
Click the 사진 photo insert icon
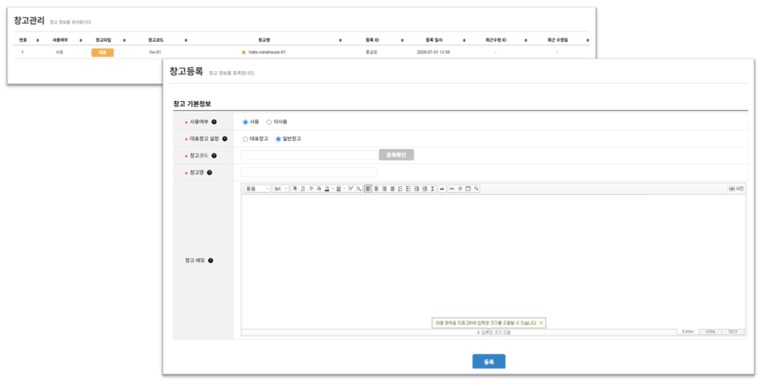pyautogui.click(x=736, y=189)
